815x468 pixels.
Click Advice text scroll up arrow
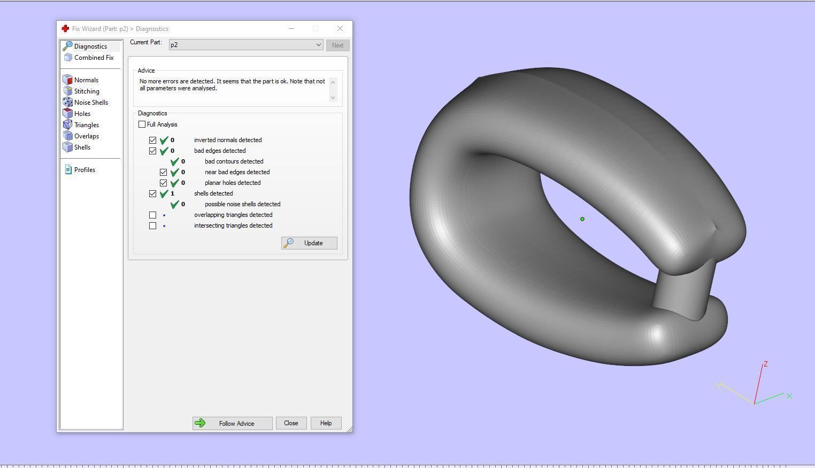click(x=333, y=82)
